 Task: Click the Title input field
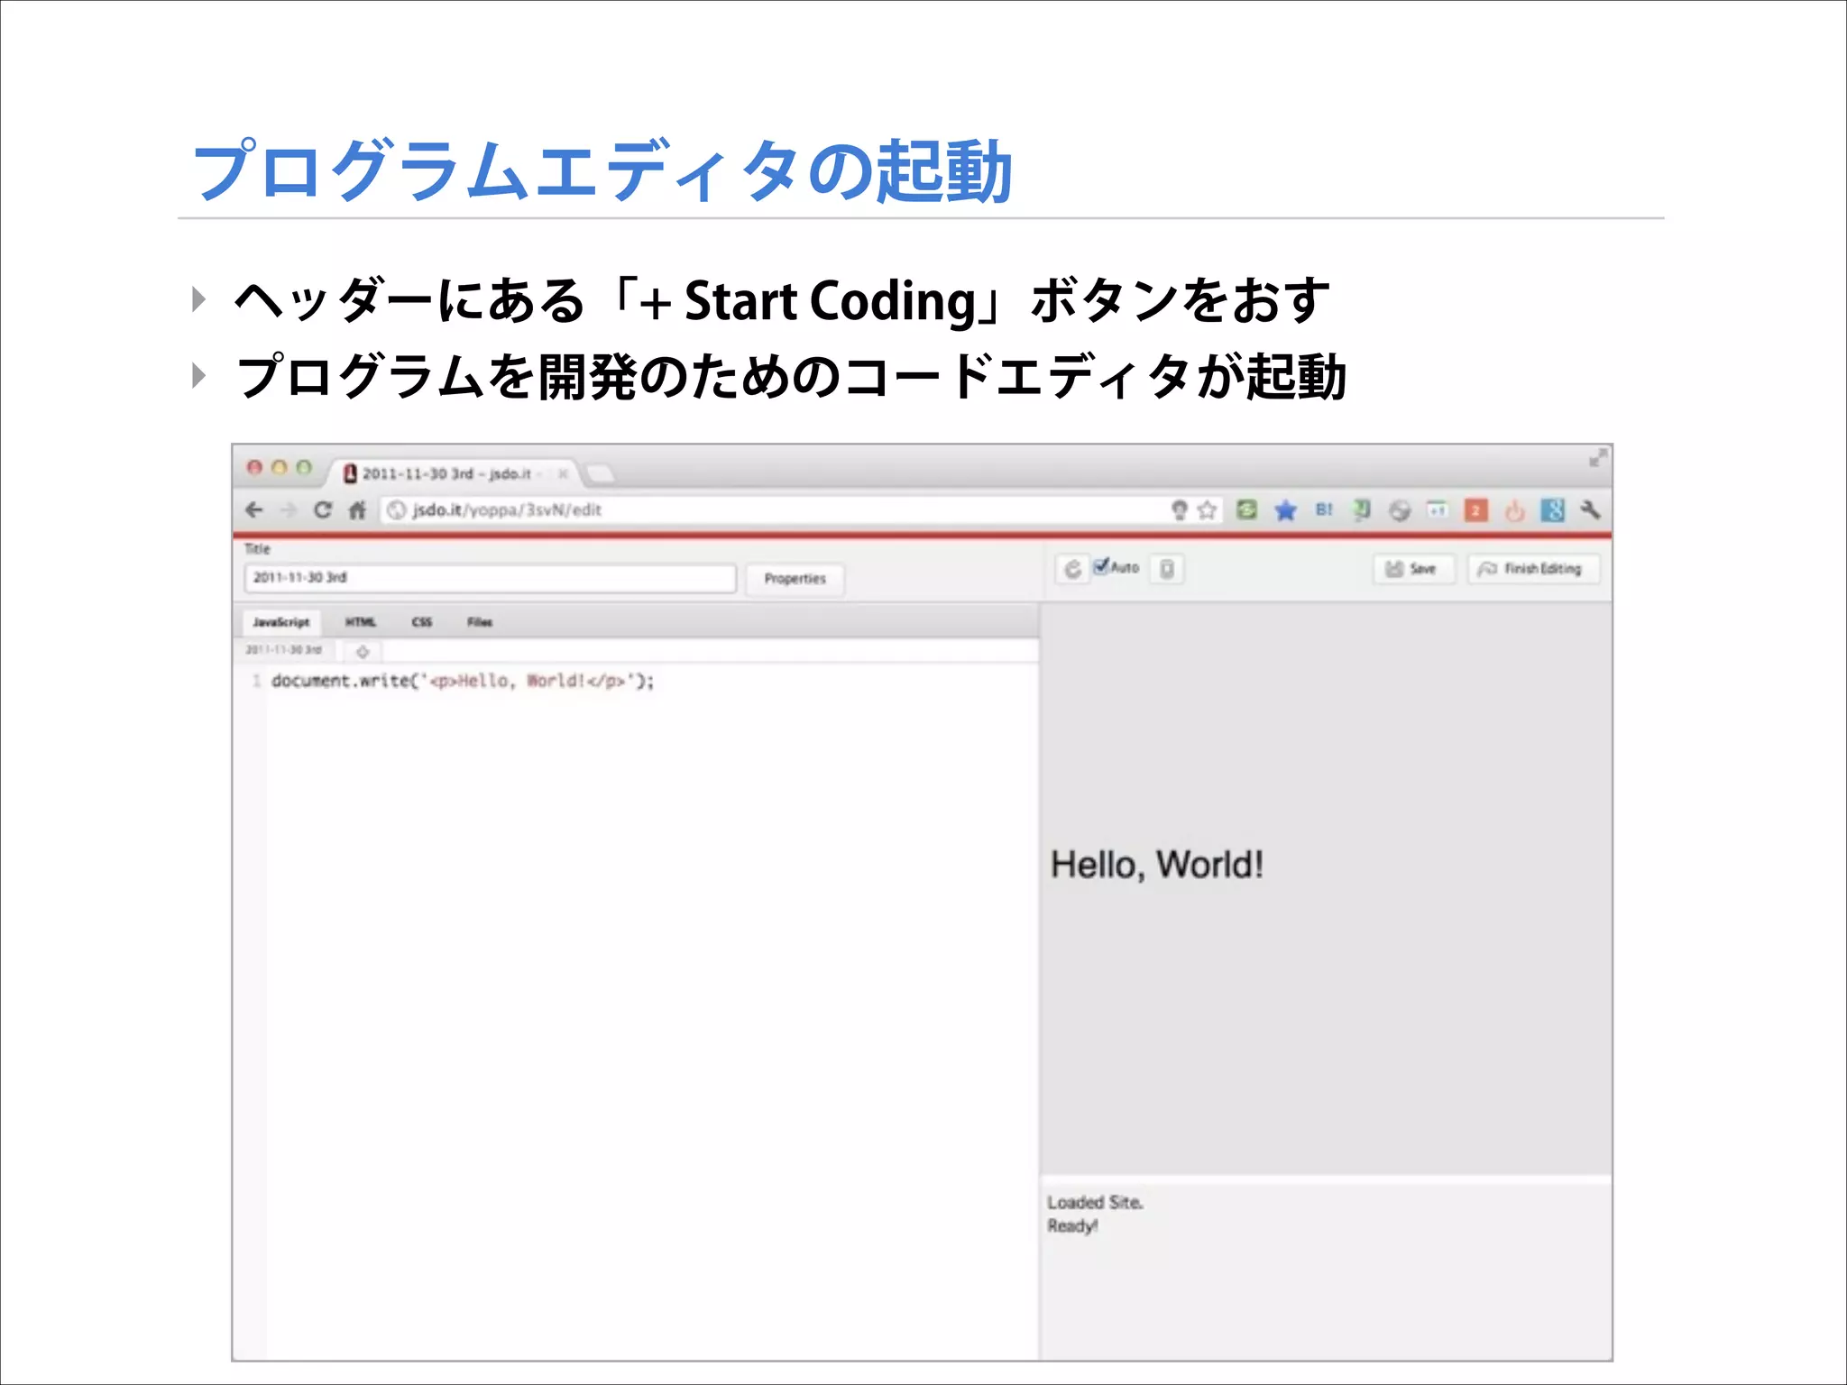pyautogui.click(x=491, y=578)
